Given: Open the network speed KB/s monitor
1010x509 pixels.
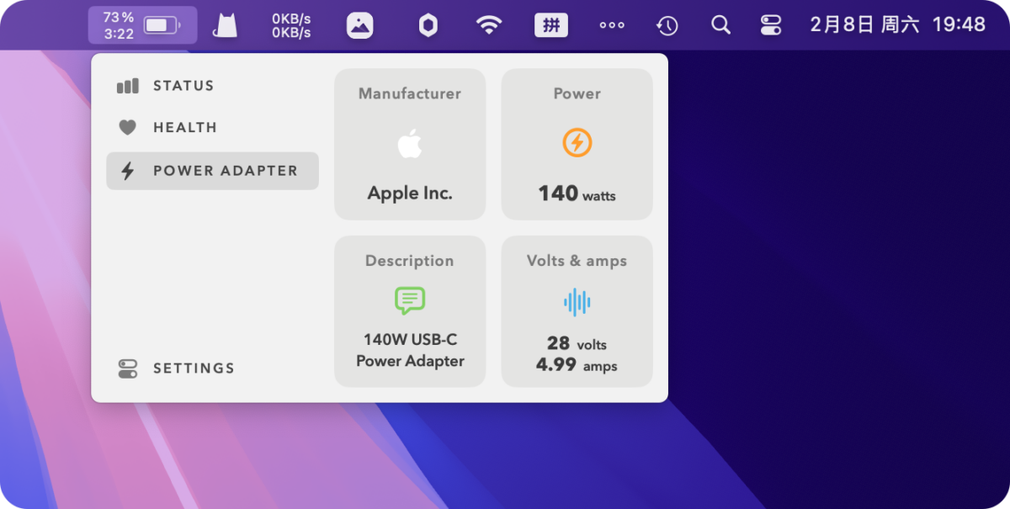Looking at the screenshot, I should [x=291, y=25].
